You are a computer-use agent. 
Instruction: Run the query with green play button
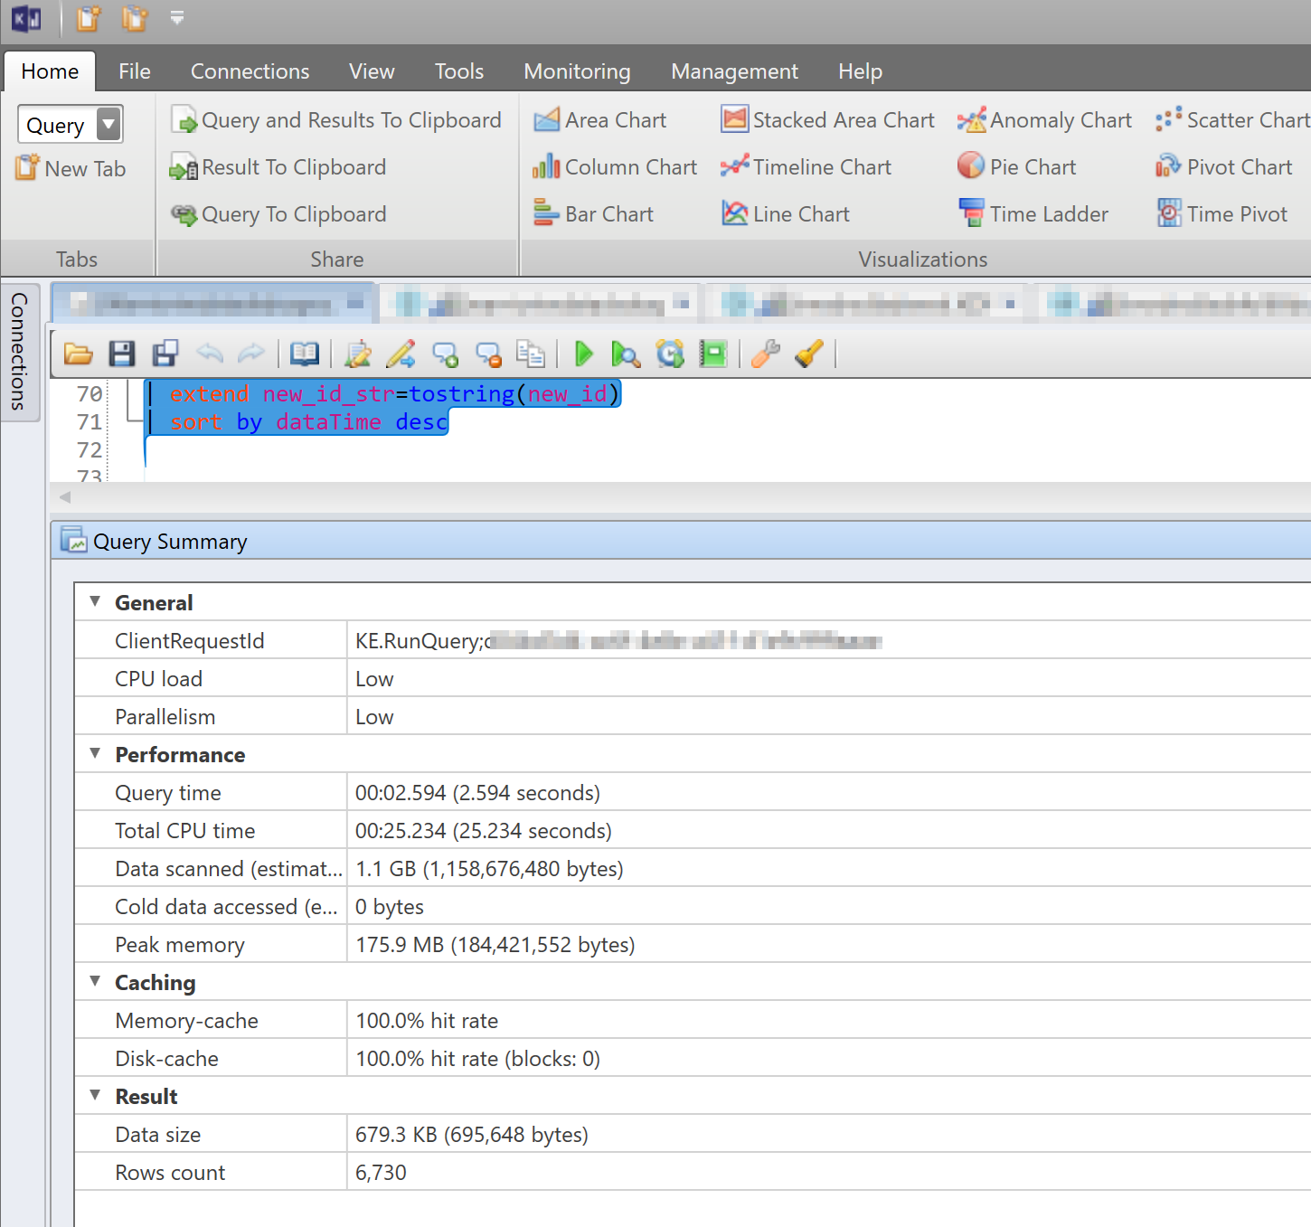tap(584, 354)
